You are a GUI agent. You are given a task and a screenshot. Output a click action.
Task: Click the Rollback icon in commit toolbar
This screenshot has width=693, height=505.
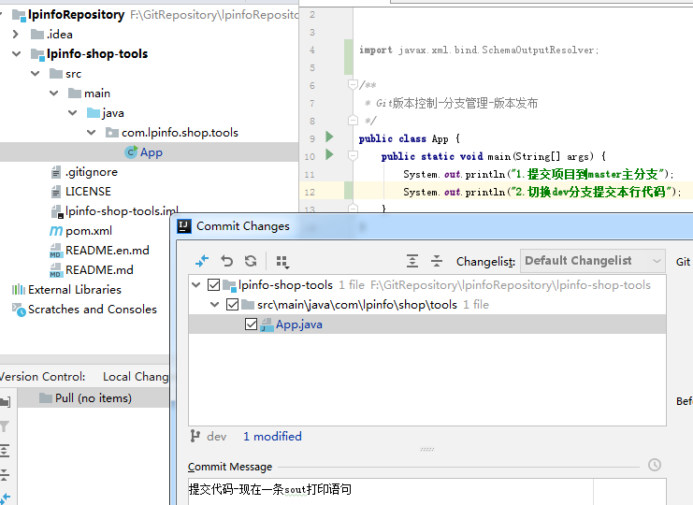[226, 261]
